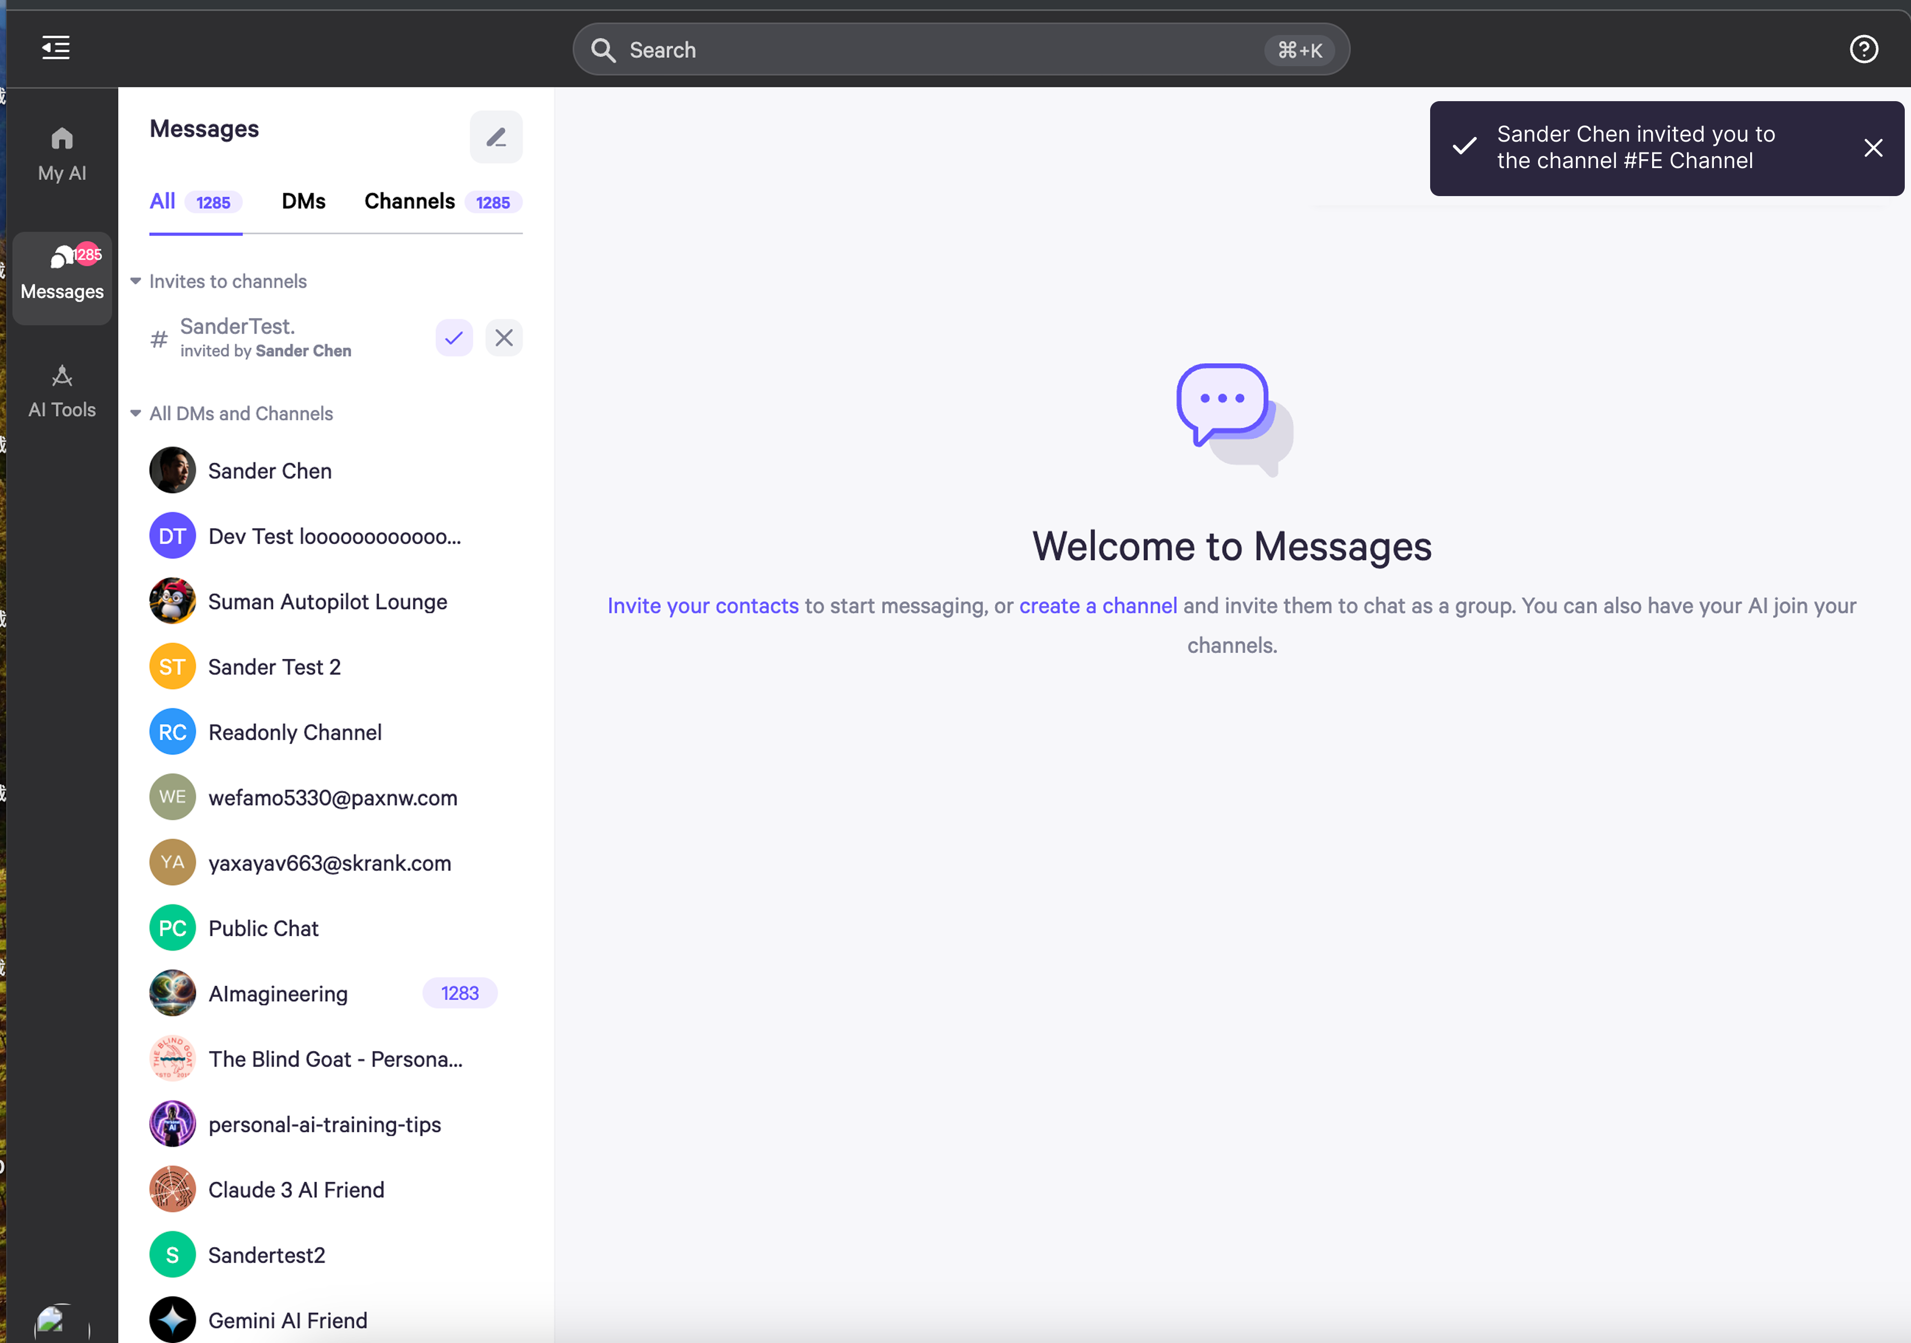Click the Invite your contacts link
The width and height of the screenshot is (1911, 1343).
click(x=702, y=606)
